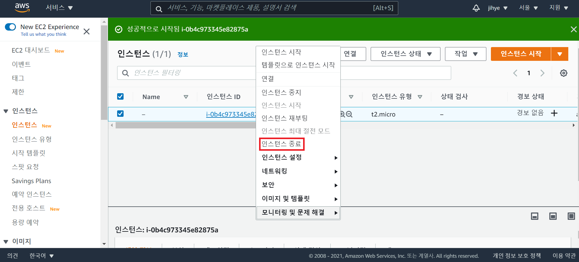Click Tell us what you think link
This screenshot has width=579, height=262.
(x=43, y=34)
